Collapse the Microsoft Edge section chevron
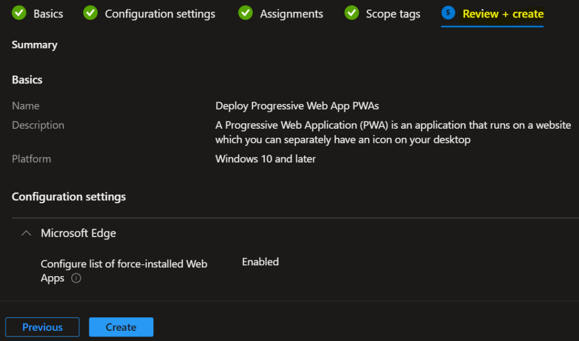Viewport: 579px width, 341px height. coord(26,233)
